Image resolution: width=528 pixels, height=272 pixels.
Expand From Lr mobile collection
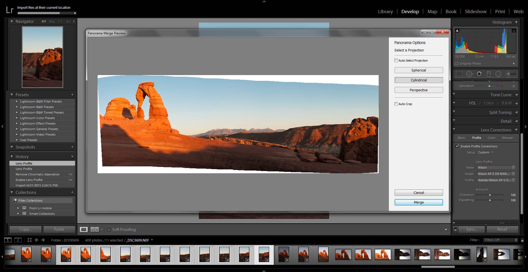click(x=18, y=208)
